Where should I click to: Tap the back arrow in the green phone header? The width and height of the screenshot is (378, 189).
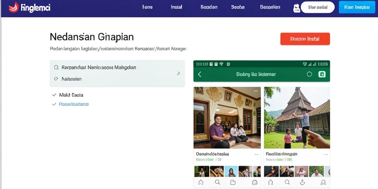(x=199, y=74)
